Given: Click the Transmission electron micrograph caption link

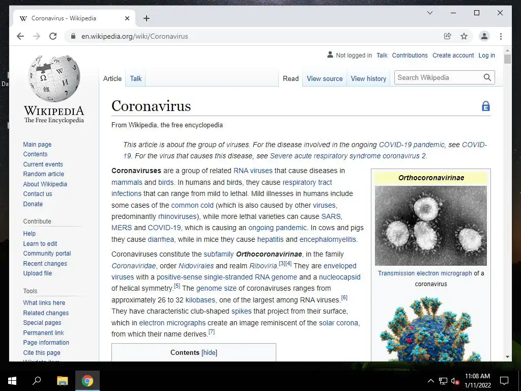Looking at the screenshot, I should 425,273.
